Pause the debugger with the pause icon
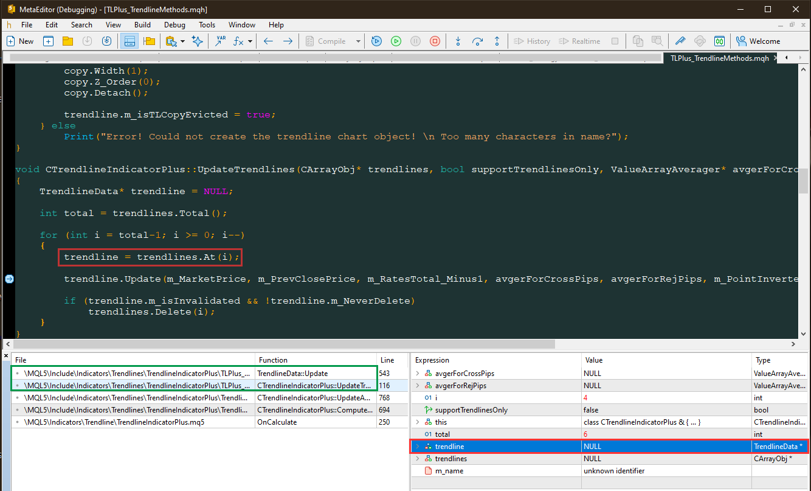The height and width of the screenshot is (491, 811). tap(415, 41)
